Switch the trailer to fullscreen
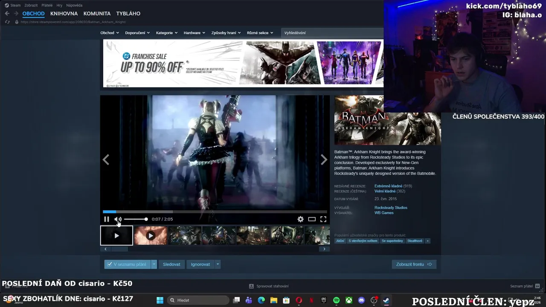This screenshot has width=546, height=307. tap(323, 219)
